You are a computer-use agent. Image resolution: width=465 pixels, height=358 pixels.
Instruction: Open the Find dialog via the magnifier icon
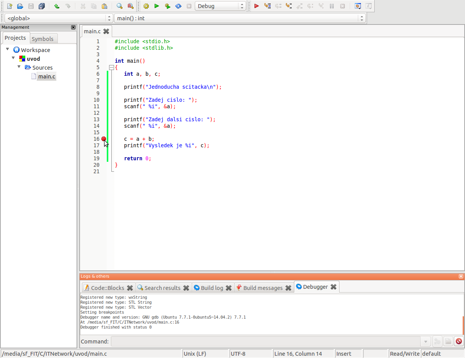click(x=119, y=6)
